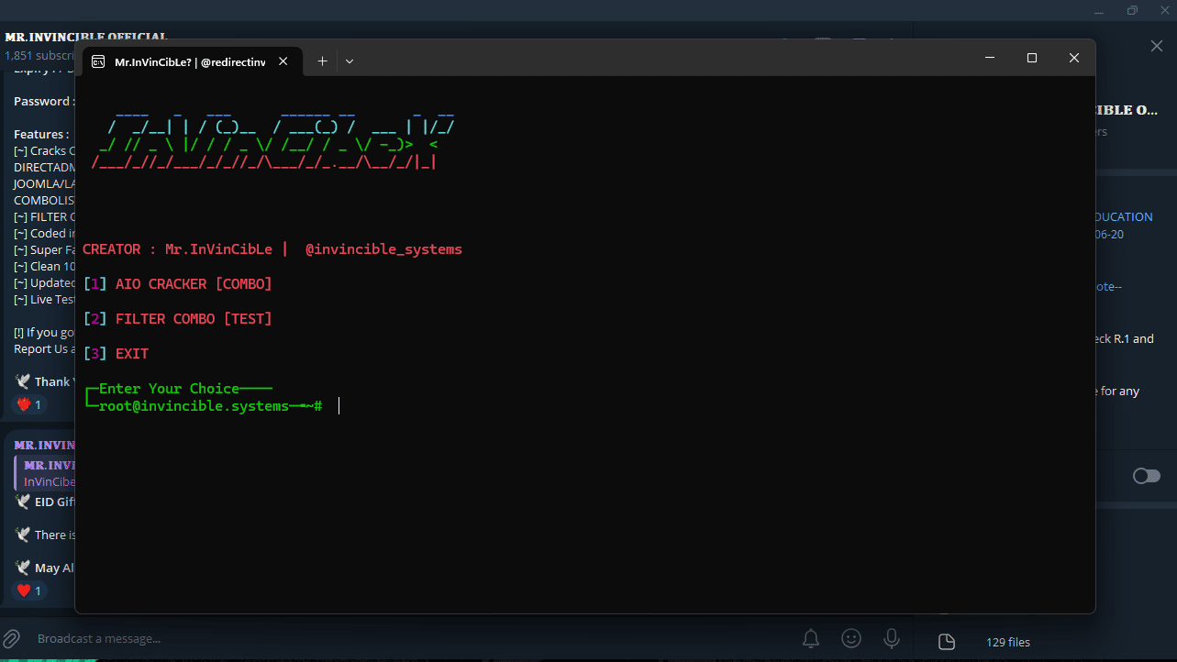Screen dimensions: 1177x662
Task: Close the Mr.InVinCibLe terminal tab
Action: pos(283,61)
